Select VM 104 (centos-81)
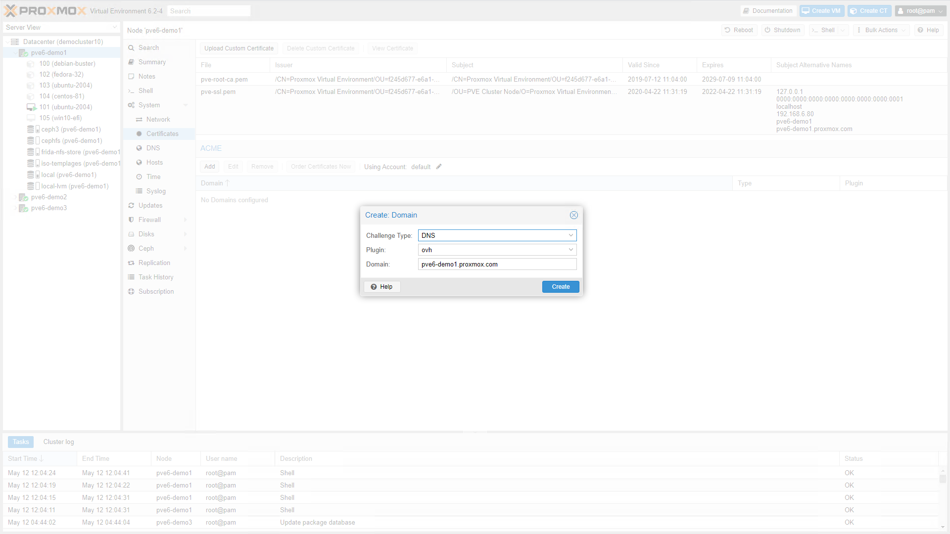The width and height of the screenshot is (950, 534). pos(62,96)
